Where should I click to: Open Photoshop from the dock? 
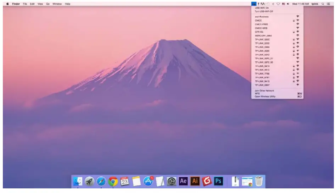click(218, 181)
